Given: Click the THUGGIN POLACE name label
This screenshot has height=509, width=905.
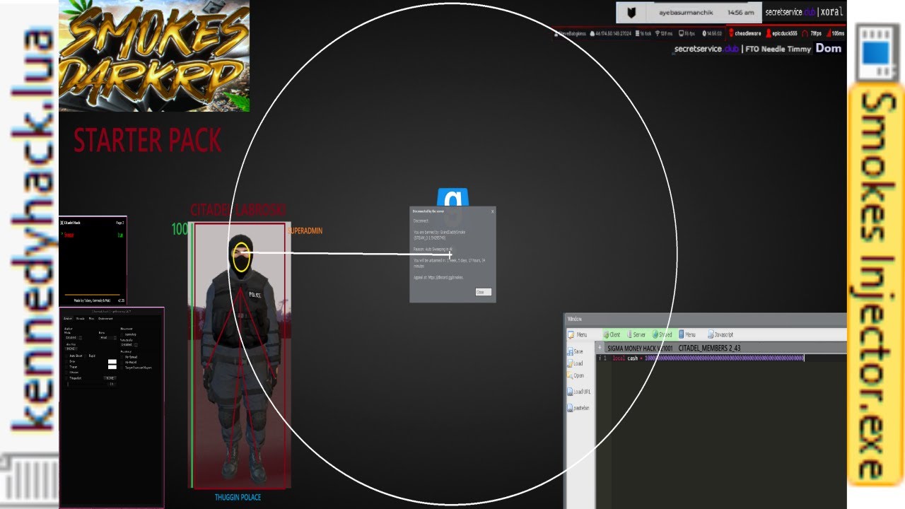Looking at the screenshot, I should [238, 498].
